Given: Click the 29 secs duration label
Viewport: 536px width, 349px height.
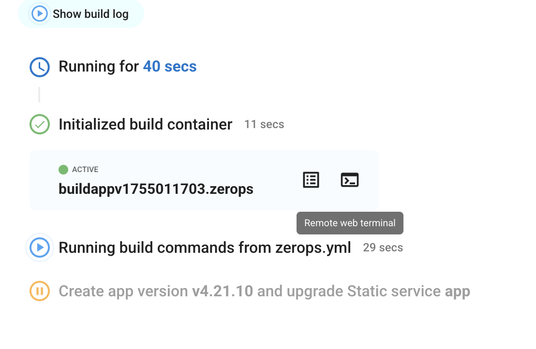Looking at the screenshot, I should pyautogui.click(x=383, y=248).
